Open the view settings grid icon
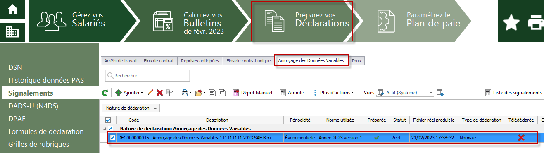Image resolution: width=544 pixels, height=153 pixels. click(x=440, y=93)
